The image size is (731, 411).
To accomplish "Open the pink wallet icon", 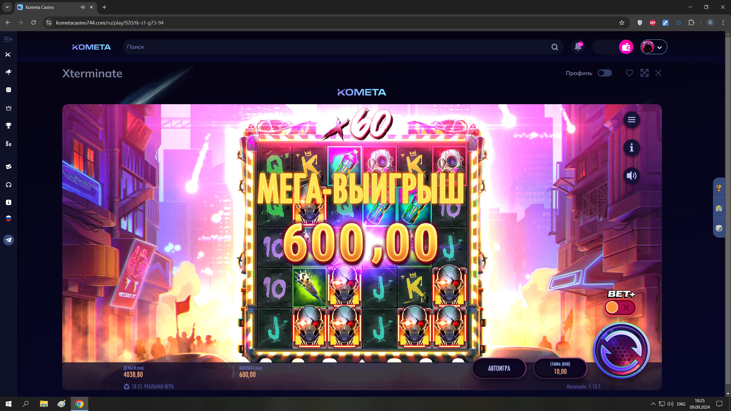I will (626, 47).
